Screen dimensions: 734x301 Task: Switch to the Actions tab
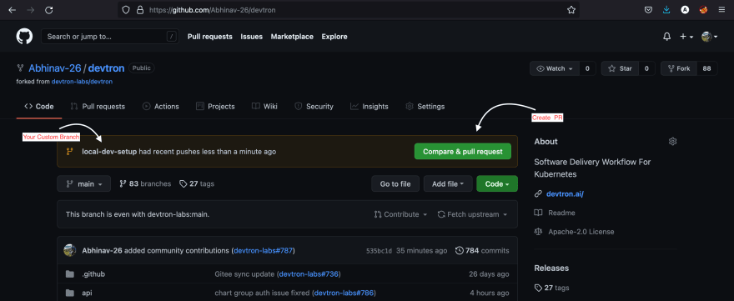click(160, 106)
